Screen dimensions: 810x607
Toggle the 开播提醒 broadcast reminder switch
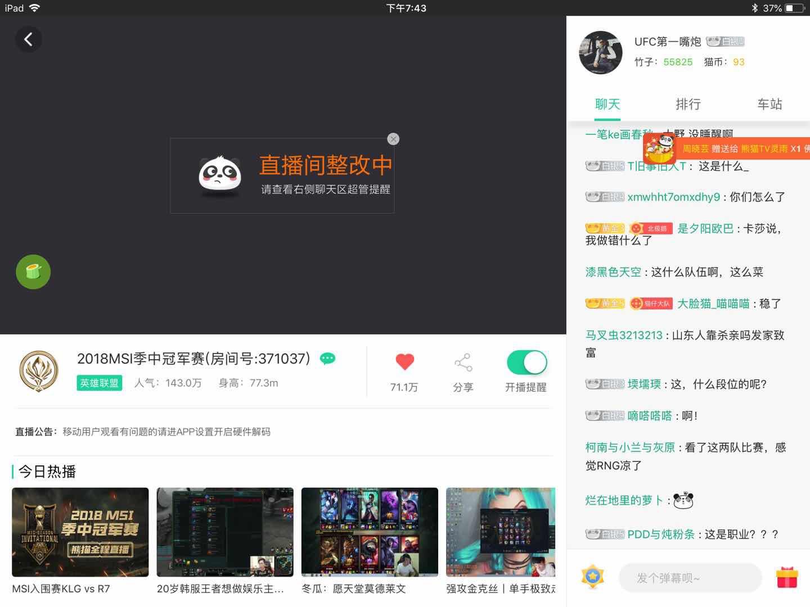tap(526, 363)
